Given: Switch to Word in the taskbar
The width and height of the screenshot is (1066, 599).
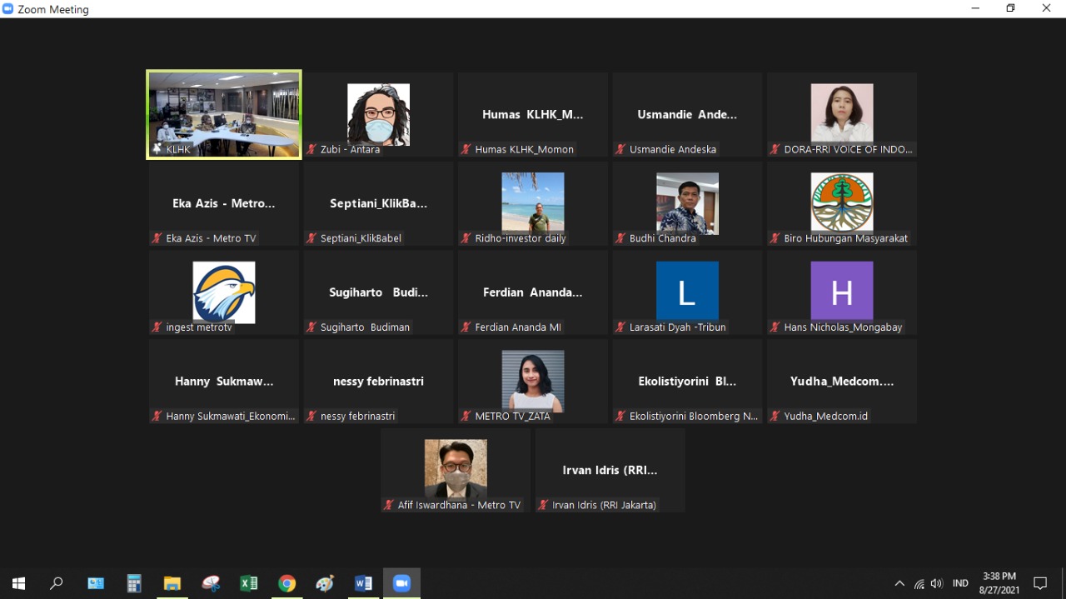Looking at the screenshot, I should 363,583.
